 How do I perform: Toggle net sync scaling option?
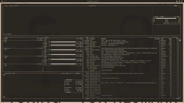(63, 74)
